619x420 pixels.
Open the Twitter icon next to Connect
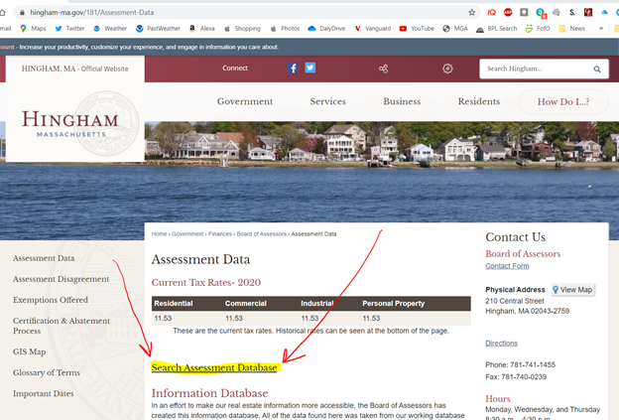(x=310, y=69)
